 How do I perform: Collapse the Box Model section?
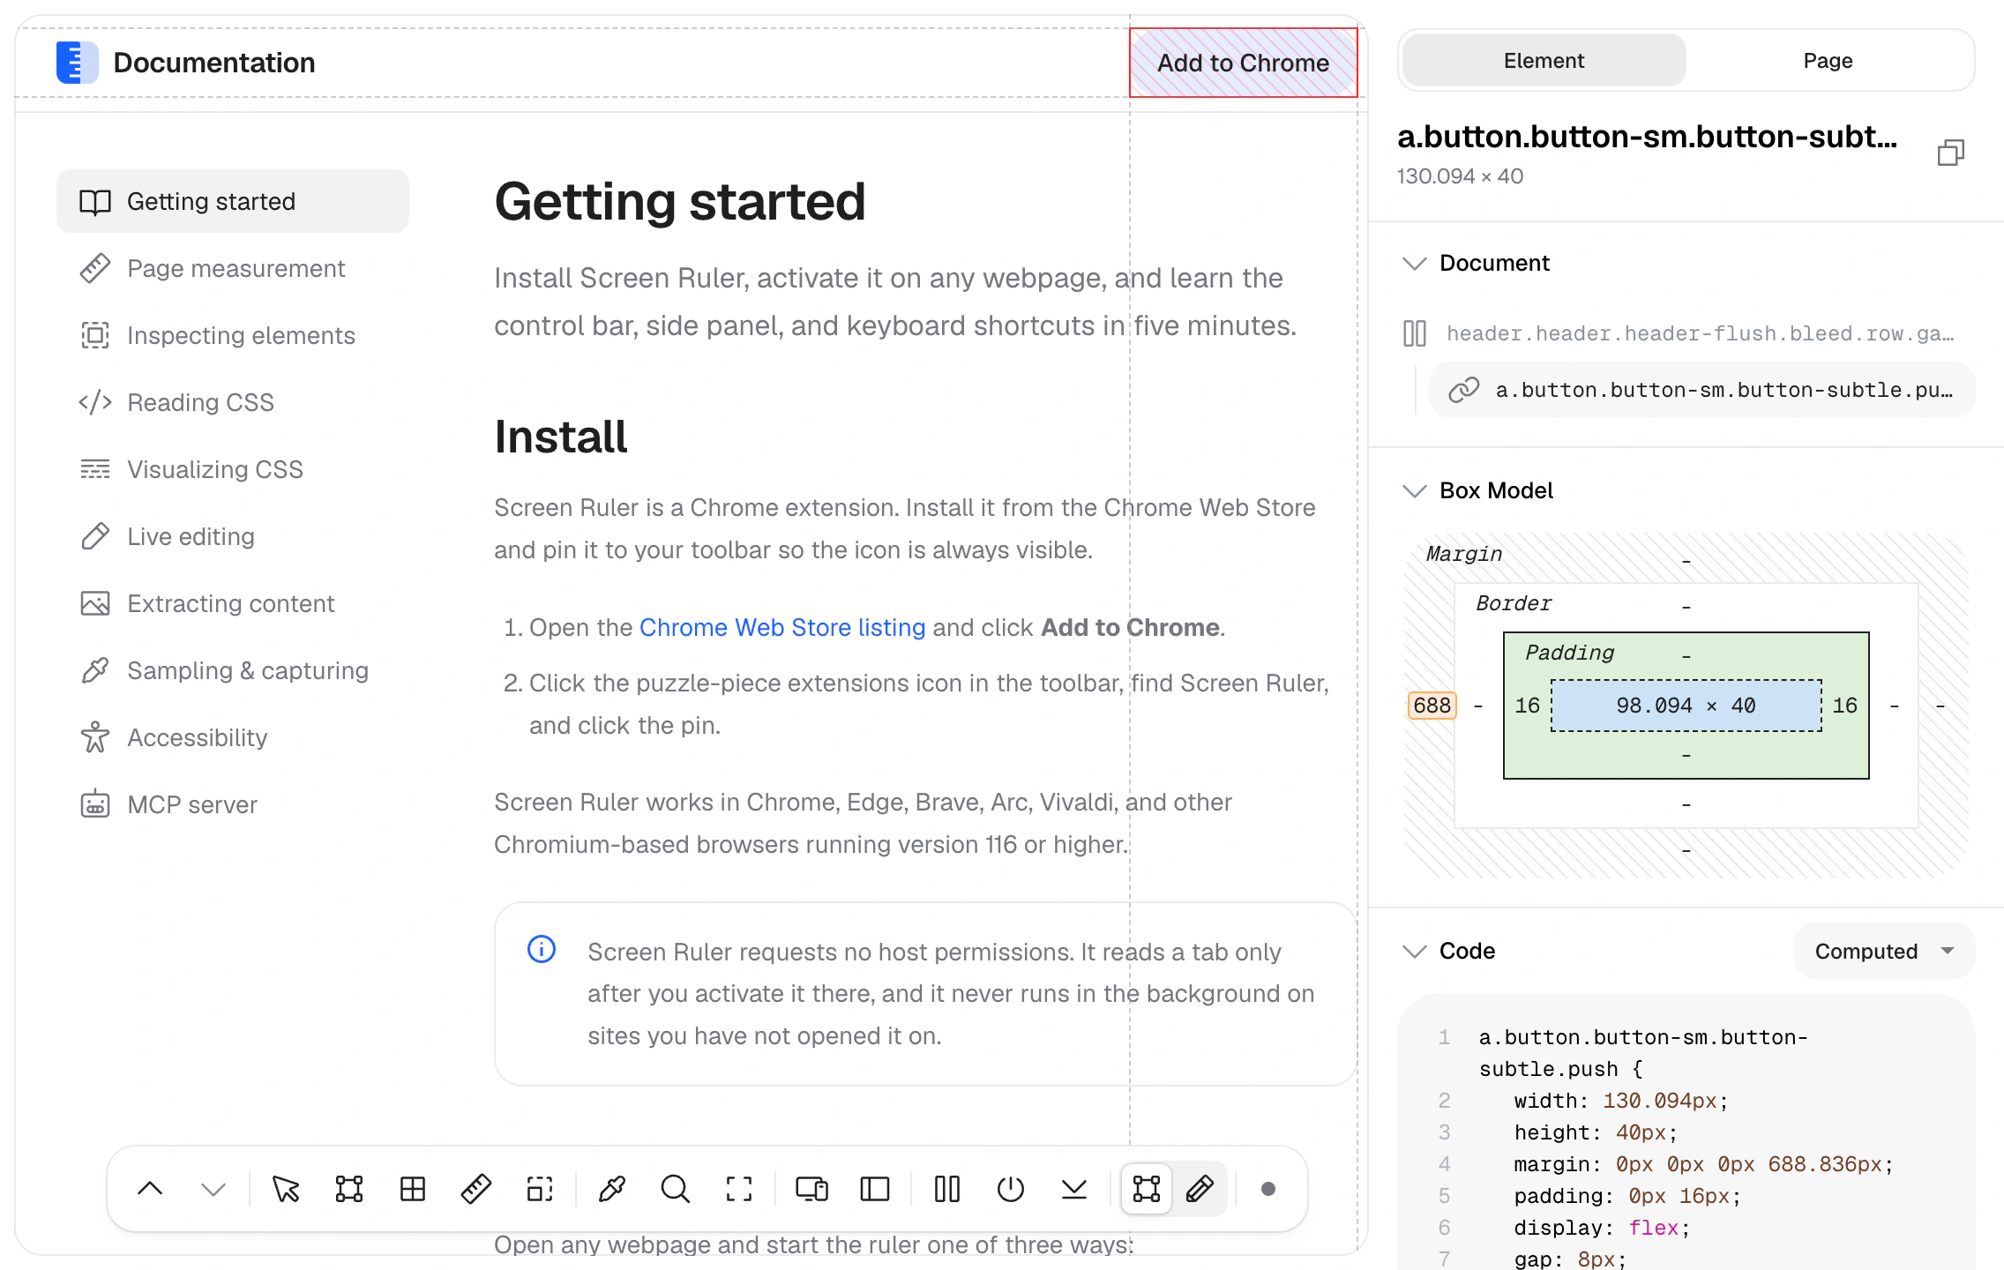(1415, 491)
